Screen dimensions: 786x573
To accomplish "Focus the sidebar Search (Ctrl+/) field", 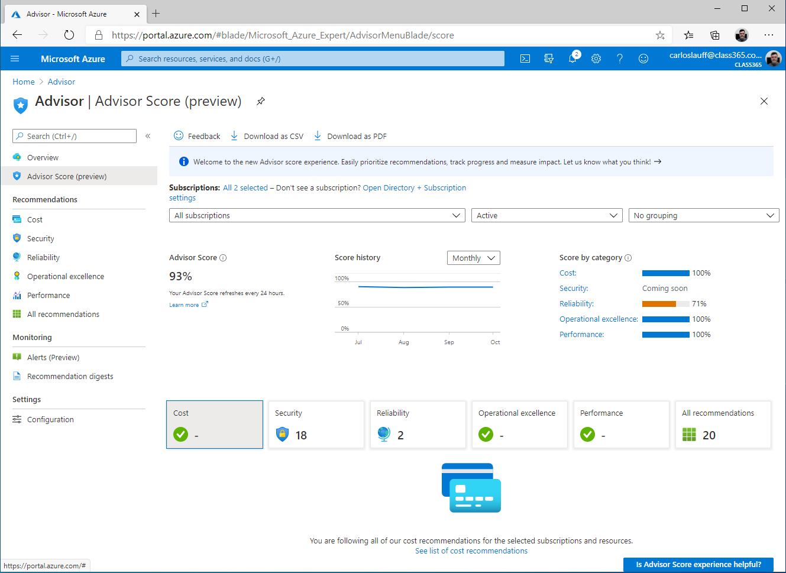I will 75,136.
